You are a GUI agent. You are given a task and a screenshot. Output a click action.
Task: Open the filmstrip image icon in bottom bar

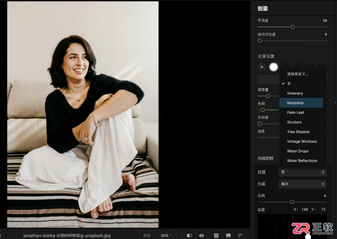coord(228,236)
